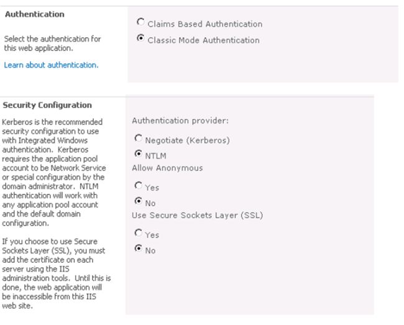Image resolution: width=404 pixels, height=325 pixels.
Task: Select the Claims Based Authentication radio button
Action: pyautogui.click(x=140, y=22)
